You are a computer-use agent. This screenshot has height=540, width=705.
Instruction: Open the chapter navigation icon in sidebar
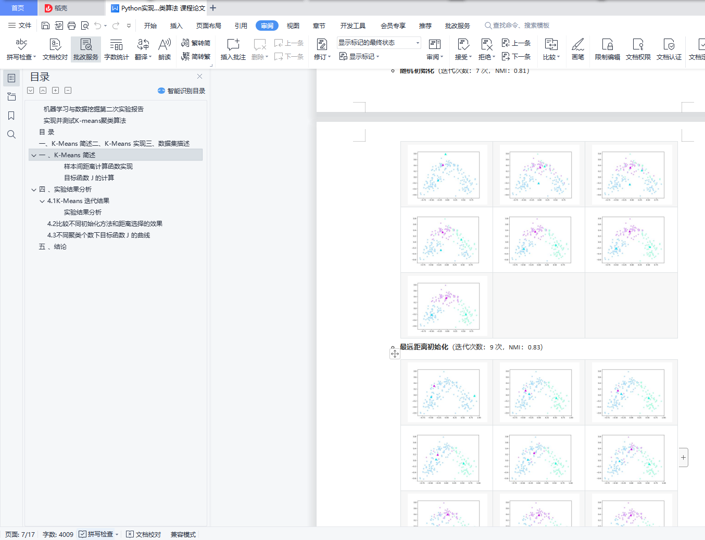coord(11,97)
